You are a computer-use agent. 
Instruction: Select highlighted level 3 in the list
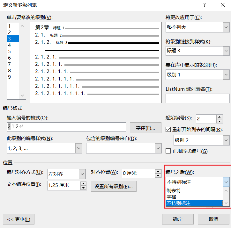point(13,39)
